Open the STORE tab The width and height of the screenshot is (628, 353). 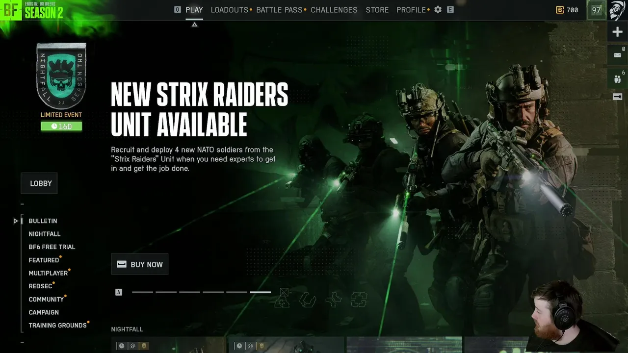click(x=377, y=10)
